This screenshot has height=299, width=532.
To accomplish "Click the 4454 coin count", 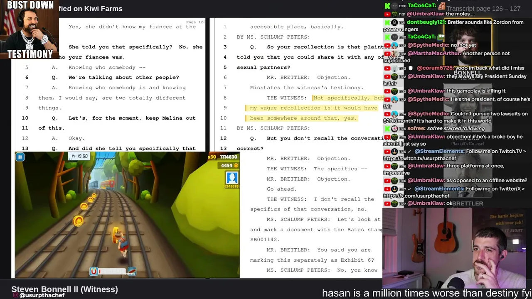I will pyautogui.click(x=227, y=165).
